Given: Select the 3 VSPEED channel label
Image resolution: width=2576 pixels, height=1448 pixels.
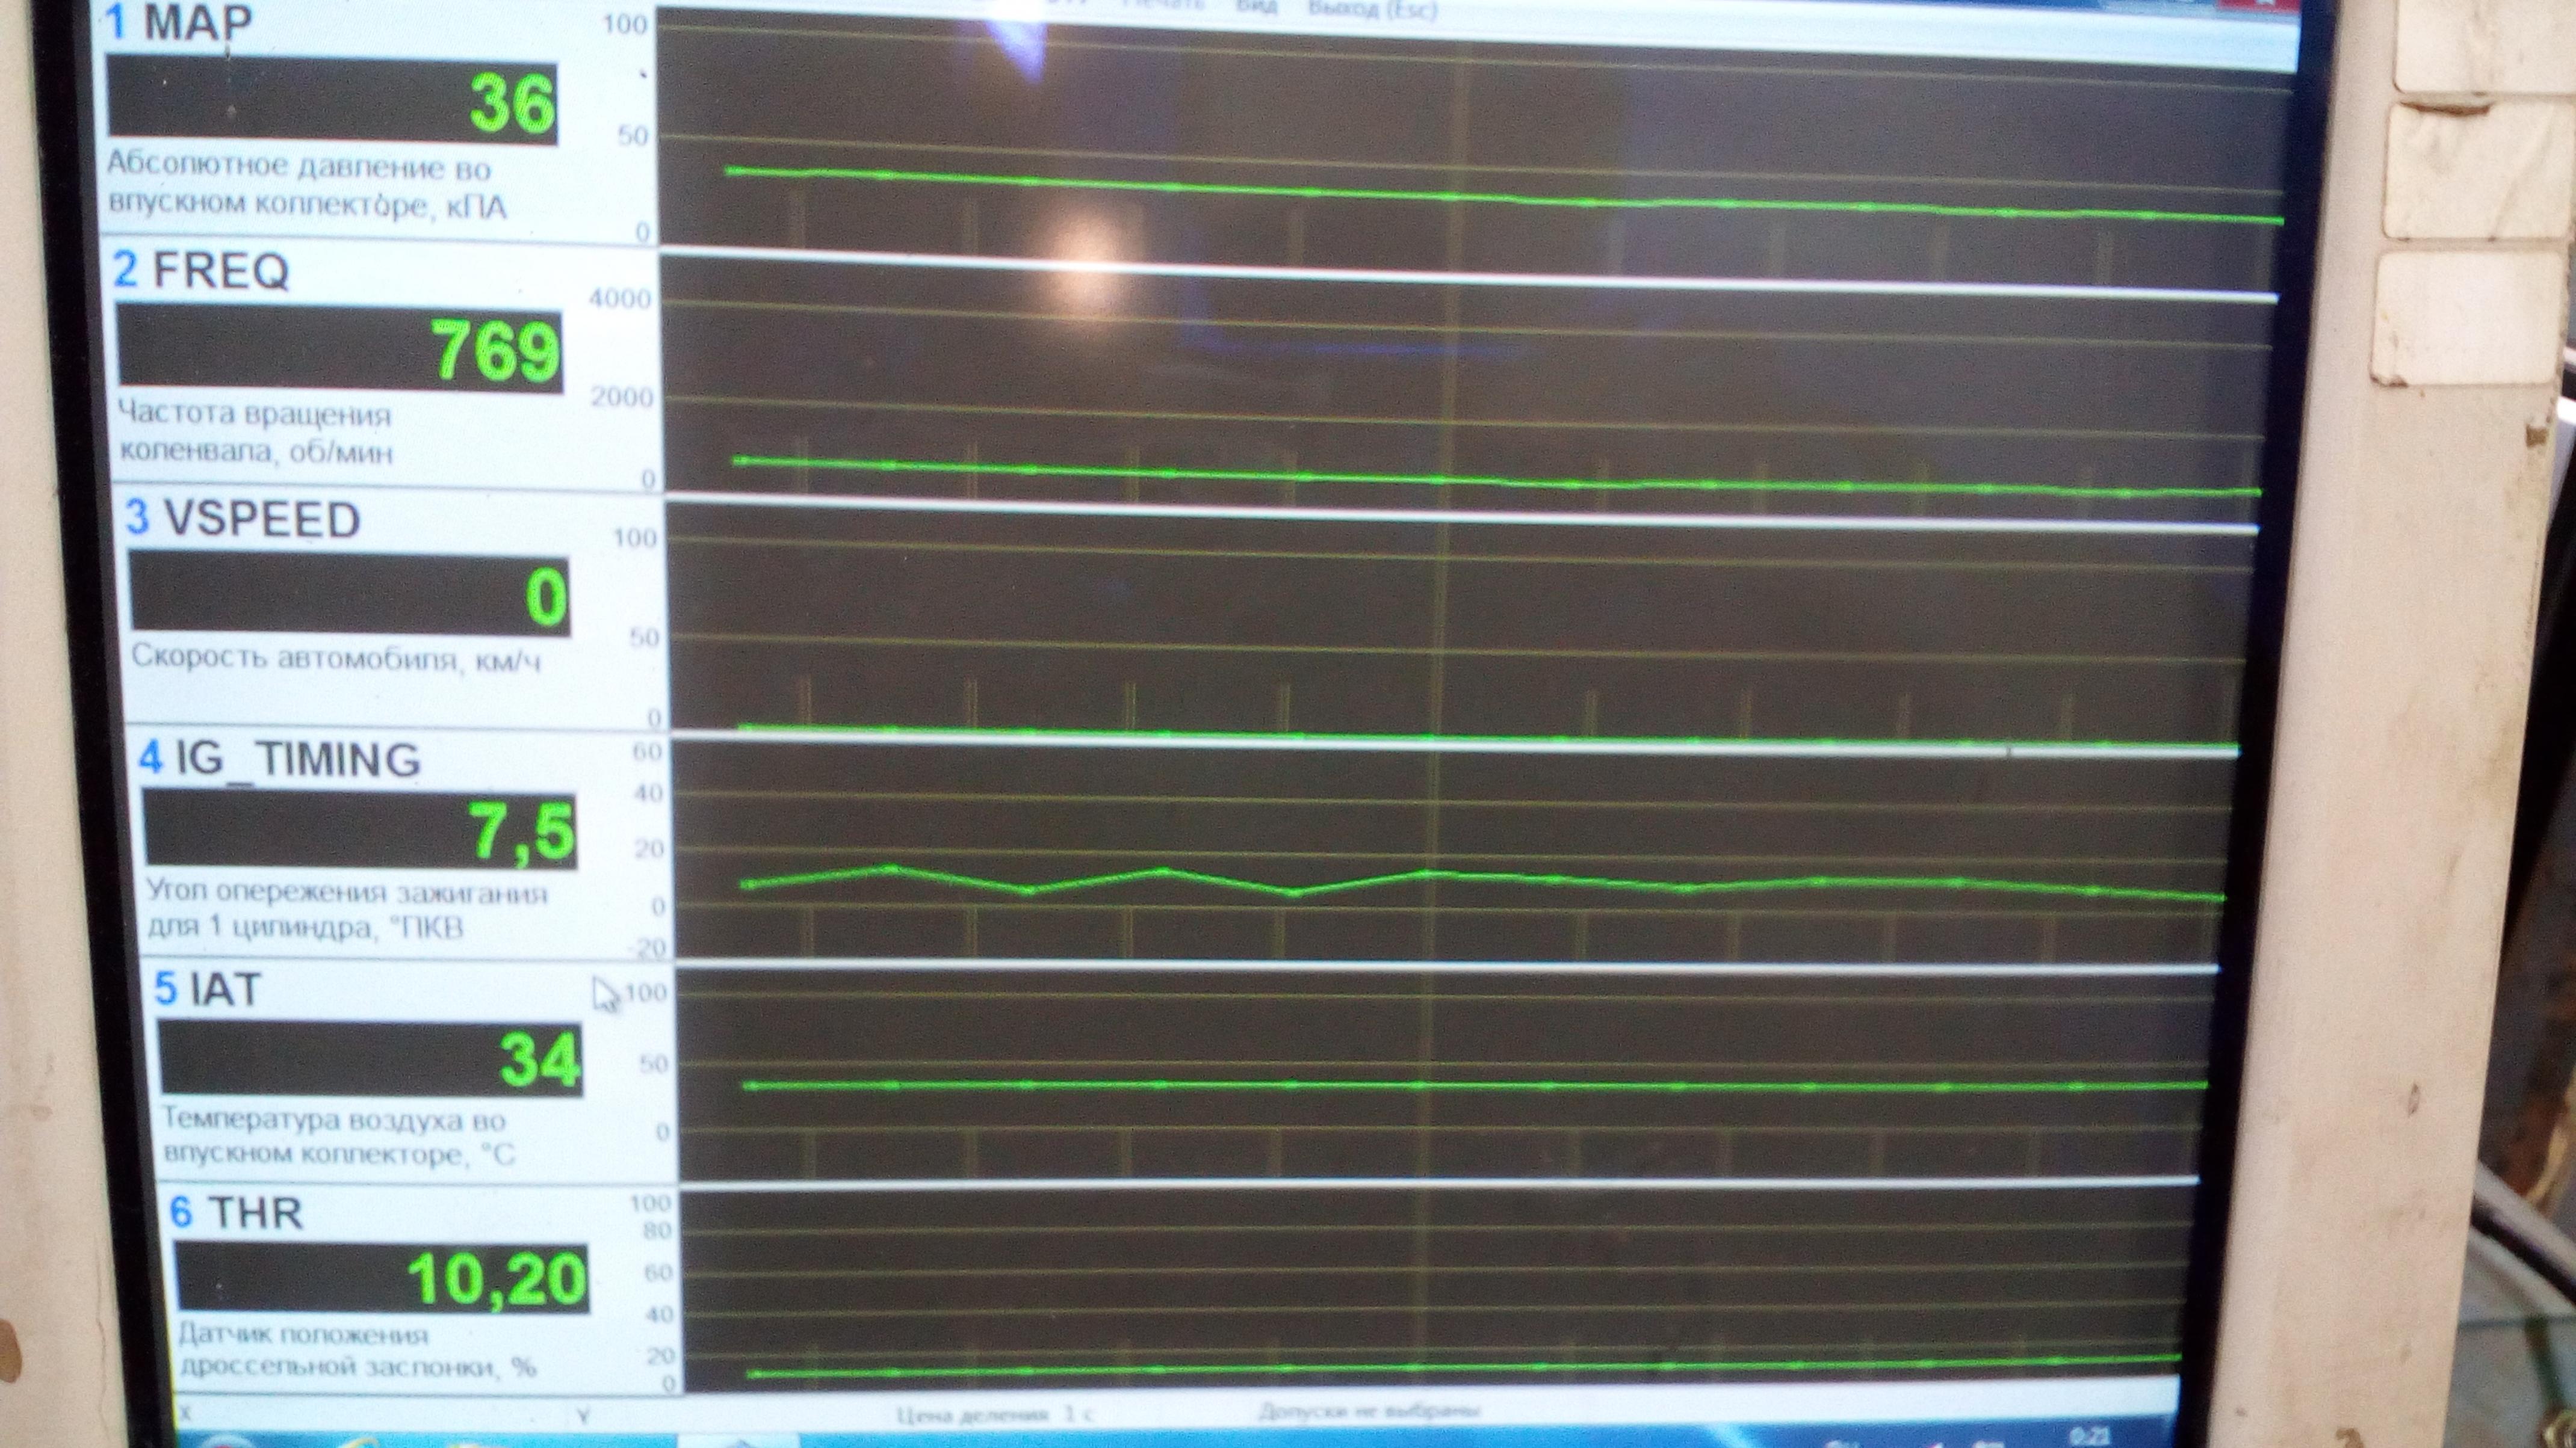Looking at the screenshot, I should click(242, 519).
